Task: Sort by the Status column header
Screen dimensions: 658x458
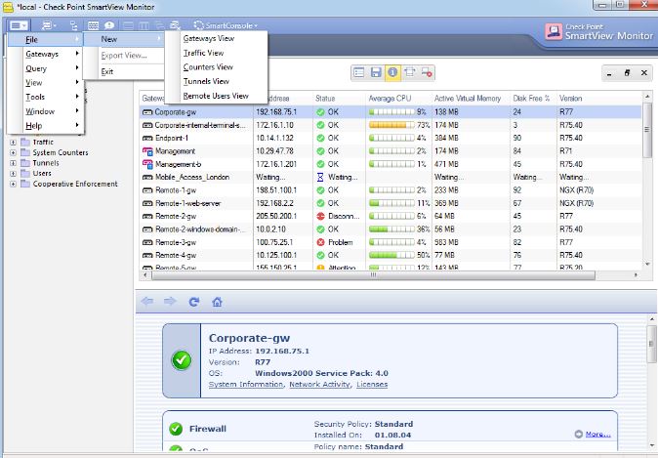Action: point(339,99)
